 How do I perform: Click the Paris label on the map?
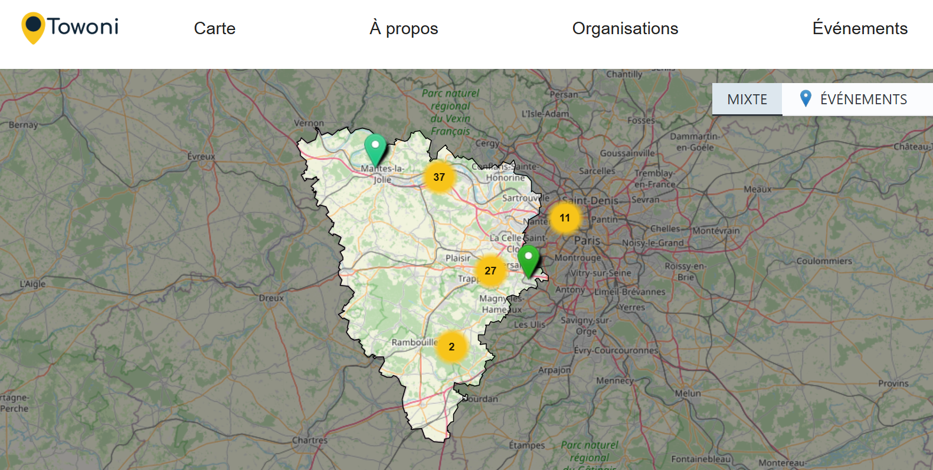point(587,240)
